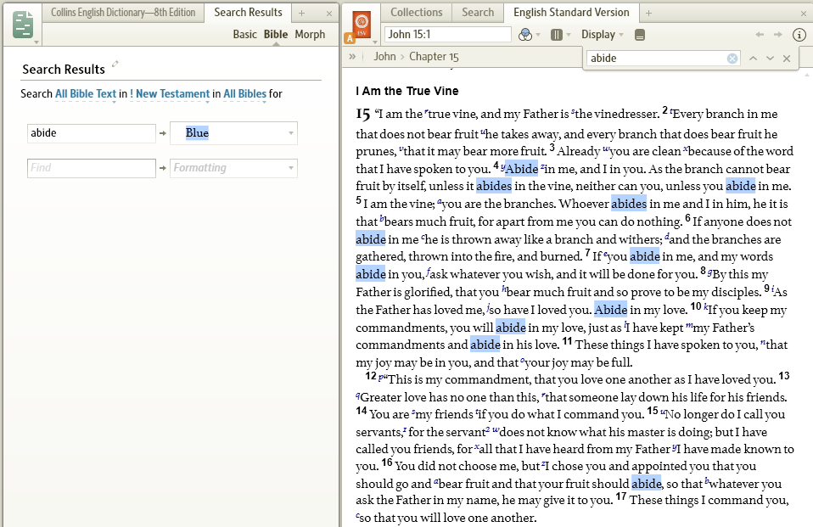Add new tab in left panel
This screenshot has width=813, height=527.
(x=302, y=13)
